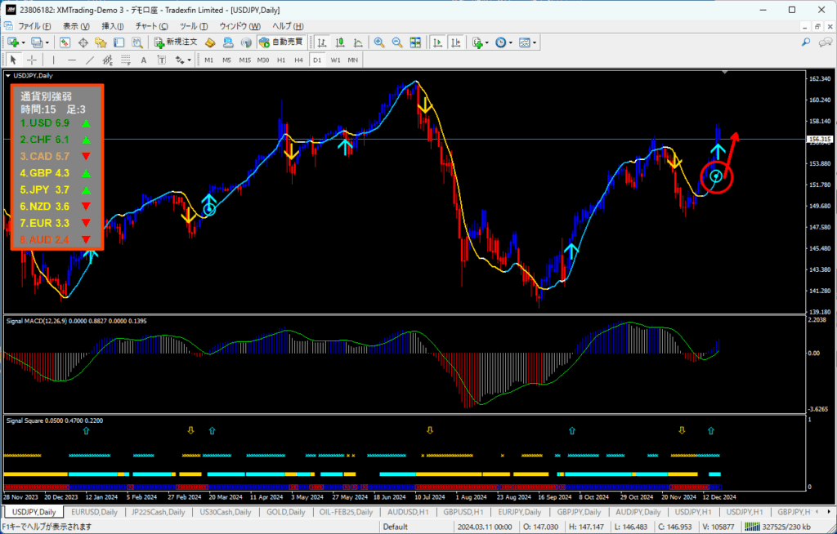Toggle the Market Watch panel

tap(65, 42)
